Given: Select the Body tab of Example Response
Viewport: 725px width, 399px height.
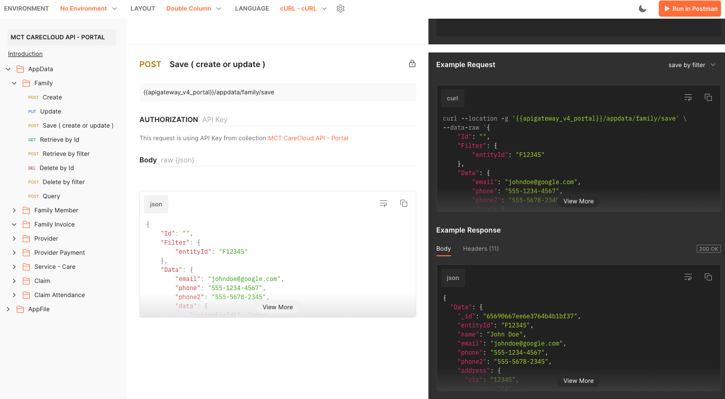Looking at the screenshot, I should click(x=443, y=248).
